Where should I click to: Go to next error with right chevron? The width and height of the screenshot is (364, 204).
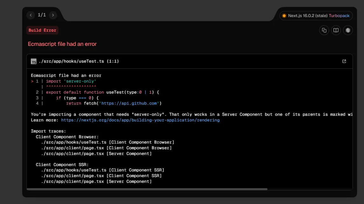53,15
